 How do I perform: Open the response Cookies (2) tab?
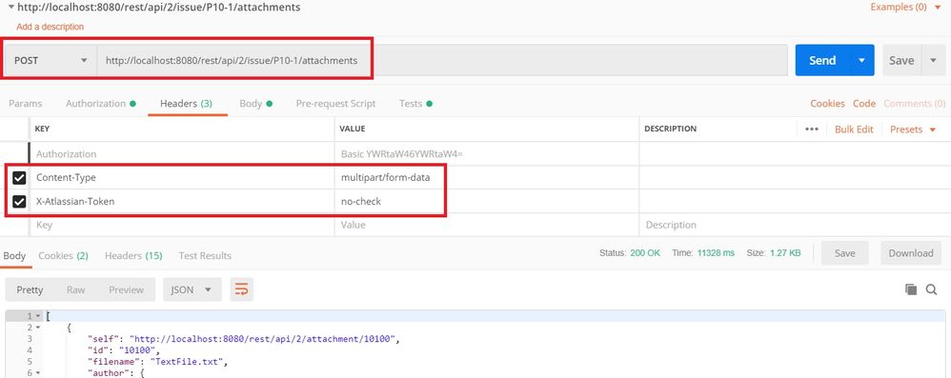(x=63, y=255)
